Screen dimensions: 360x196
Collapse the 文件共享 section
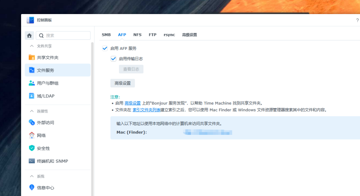(x=32, y=46)
